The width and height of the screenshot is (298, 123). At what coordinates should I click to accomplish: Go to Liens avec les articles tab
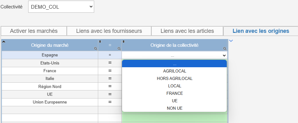(187, 31)
